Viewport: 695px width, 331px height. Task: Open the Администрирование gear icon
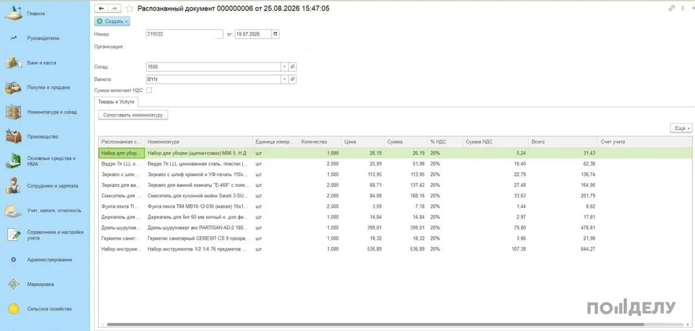14,260
